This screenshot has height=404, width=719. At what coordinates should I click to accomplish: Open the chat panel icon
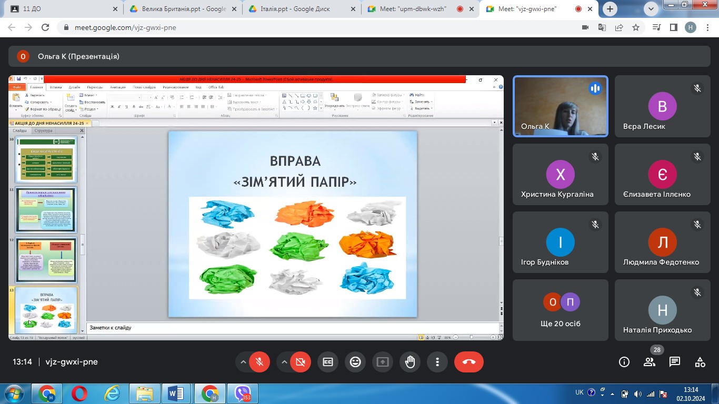(x=675, y=362)
